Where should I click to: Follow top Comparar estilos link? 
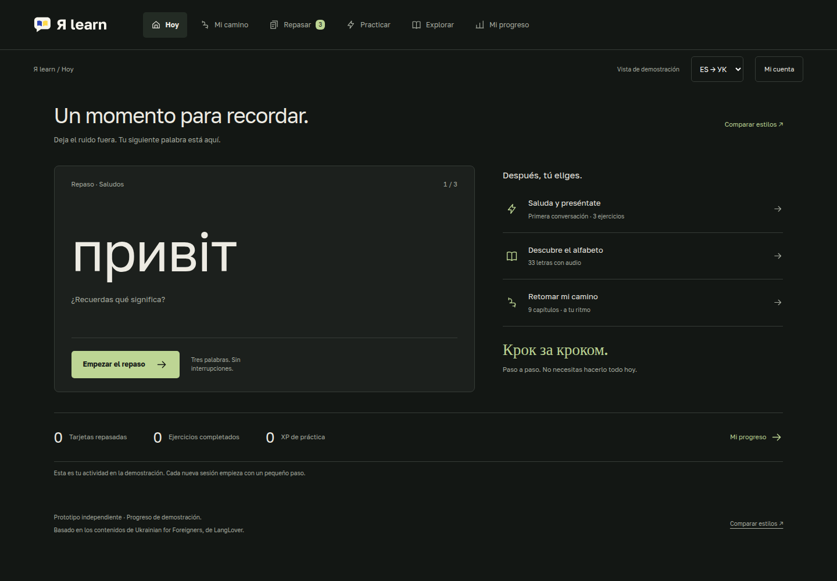click(x=754, y=124)
